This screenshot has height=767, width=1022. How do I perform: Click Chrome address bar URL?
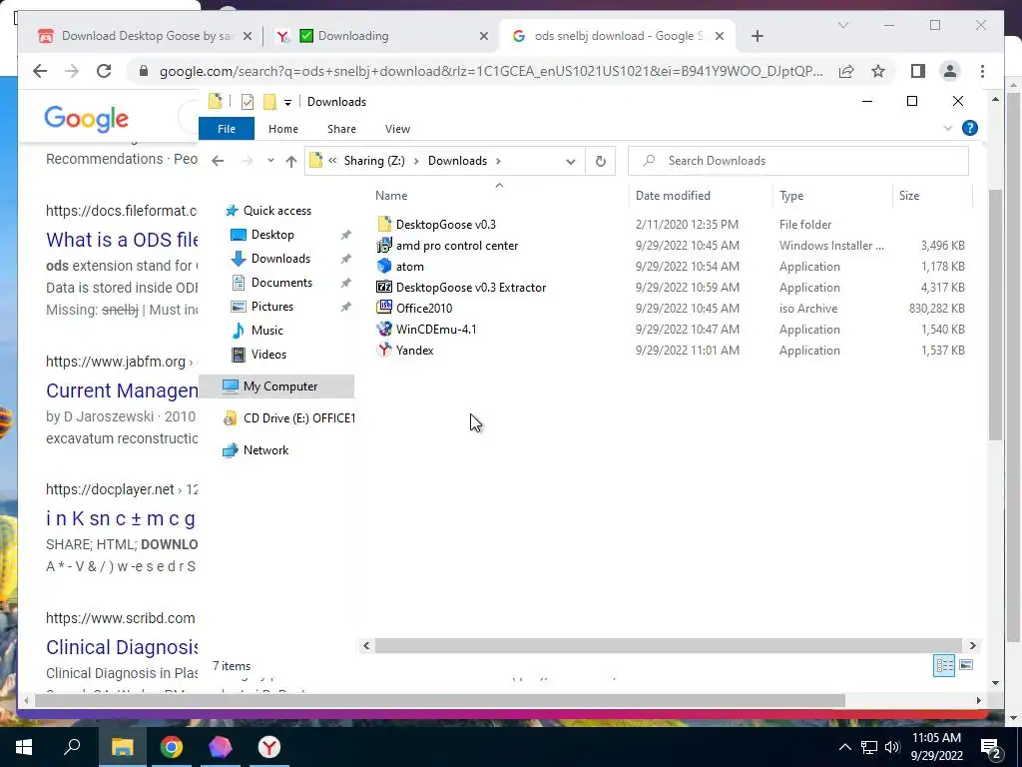[491, 71]
